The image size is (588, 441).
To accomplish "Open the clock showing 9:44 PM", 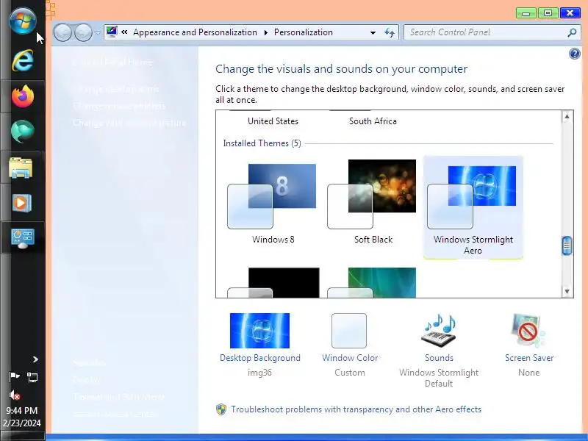I will tap(22, 417).
